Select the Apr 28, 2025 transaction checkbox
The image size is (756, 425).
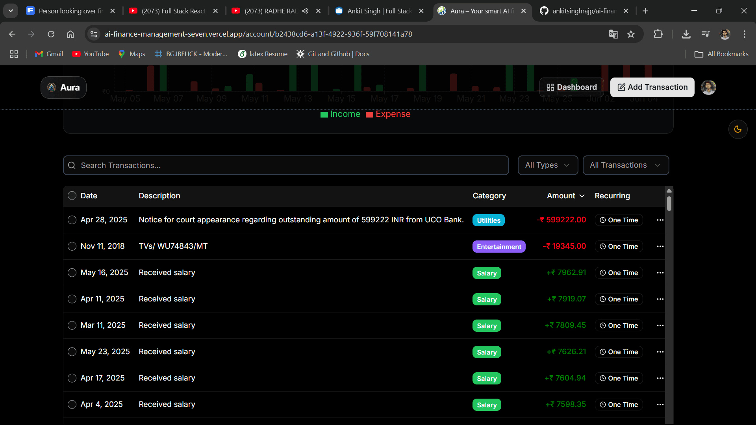(72, 220)
